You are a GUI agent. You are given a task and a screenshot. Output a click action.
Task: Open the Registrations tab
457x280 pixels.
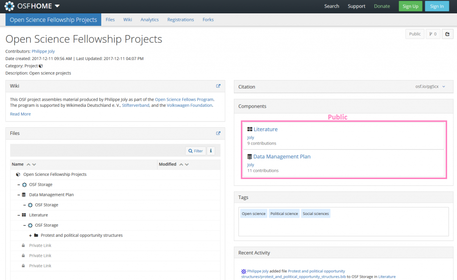[180, 20]
